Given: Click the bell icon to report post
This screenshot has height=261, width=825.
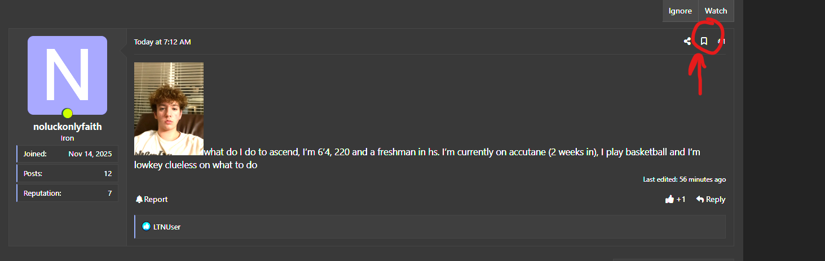Looking at the screenshot, I should coord(139,199).
